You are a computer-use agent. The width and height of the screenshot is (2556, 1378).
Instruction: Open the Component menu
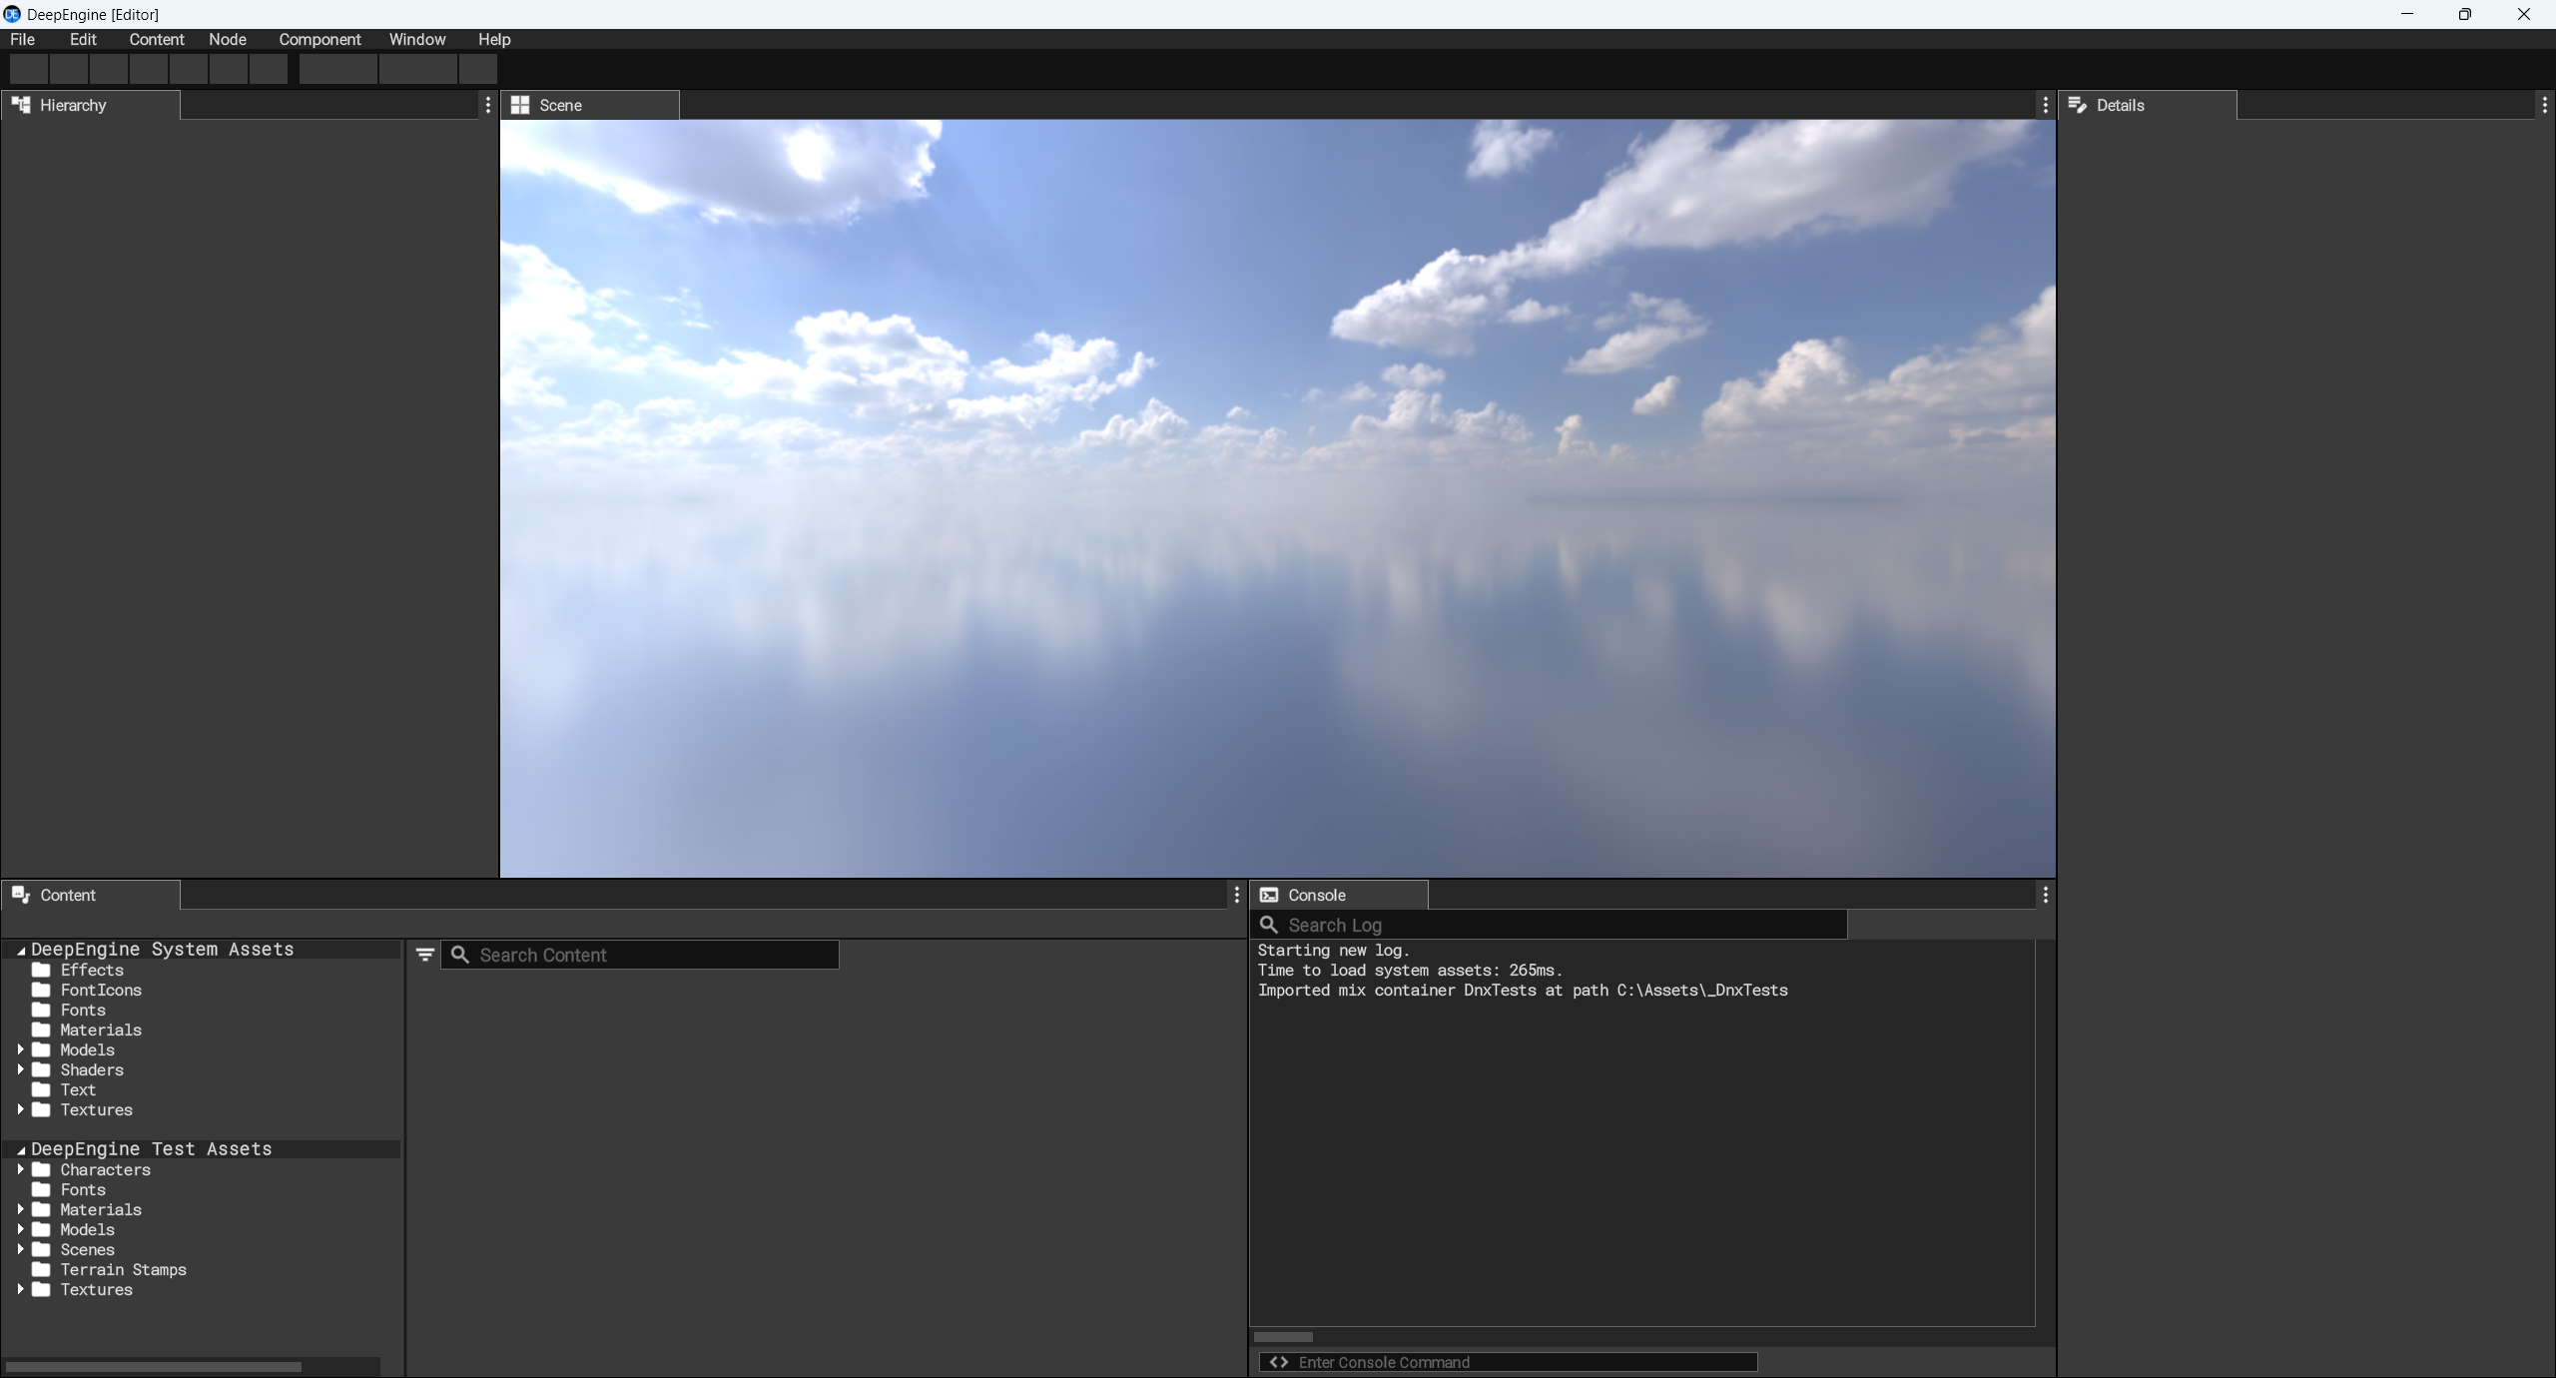[x=319, y=39]
